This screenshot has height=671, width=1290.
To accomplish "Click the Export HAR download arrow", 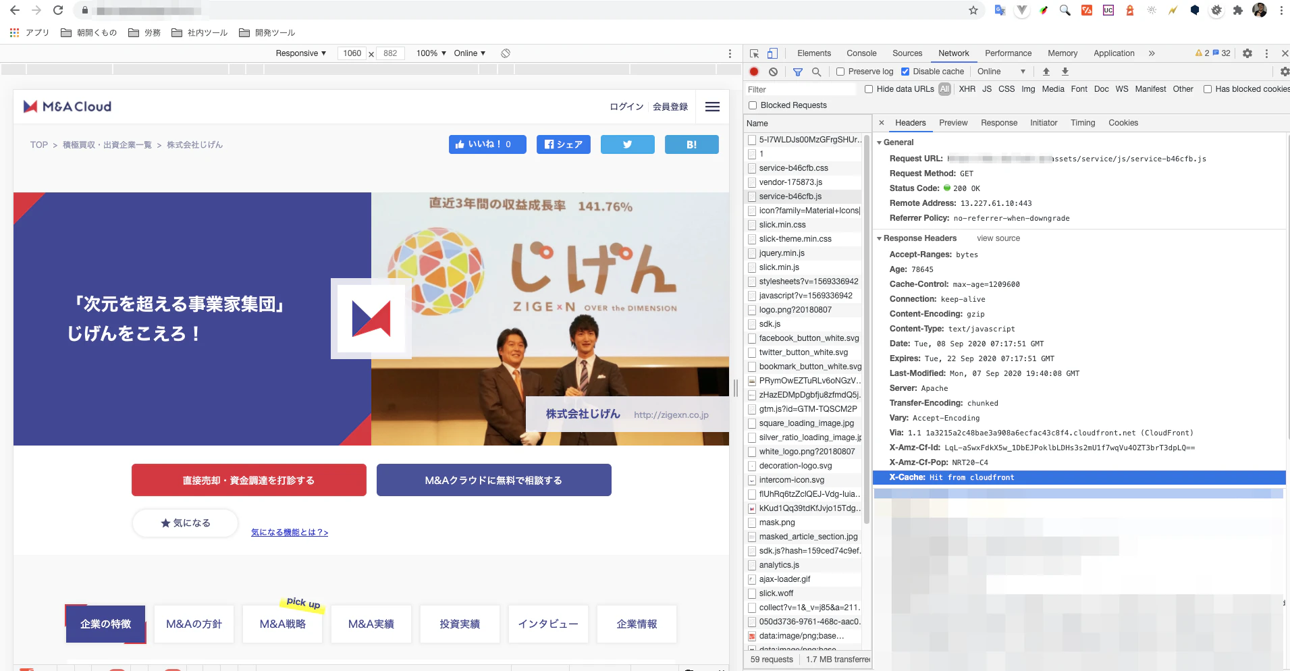I will [1065, 72].
